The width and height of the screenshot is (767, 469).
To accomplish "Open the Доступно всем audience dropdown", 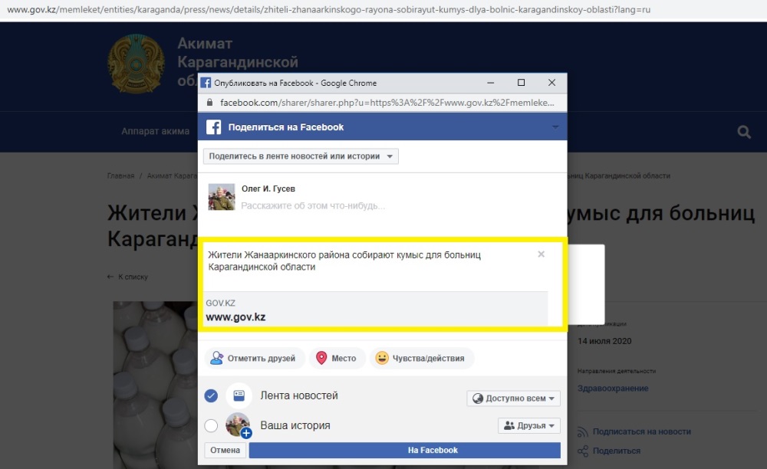I will [514, 398].
